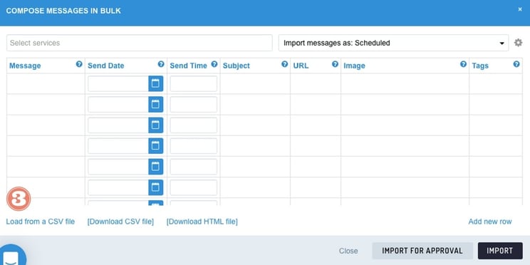Open the calendar picker in the second row
Viewport: 530px width, 265px height.
pyautogui.click(x=155, y=105)
